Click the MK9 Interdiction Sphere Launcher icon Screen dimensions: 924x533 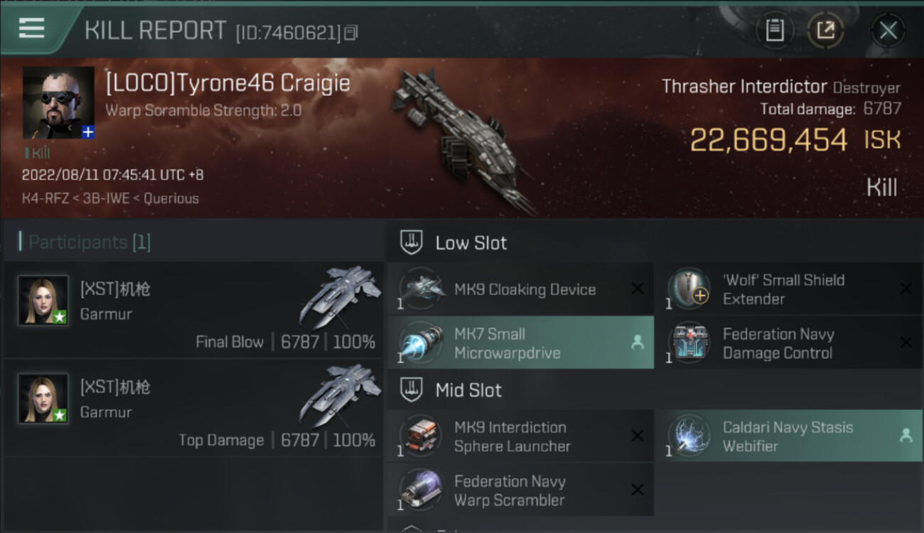click(421, 436)
